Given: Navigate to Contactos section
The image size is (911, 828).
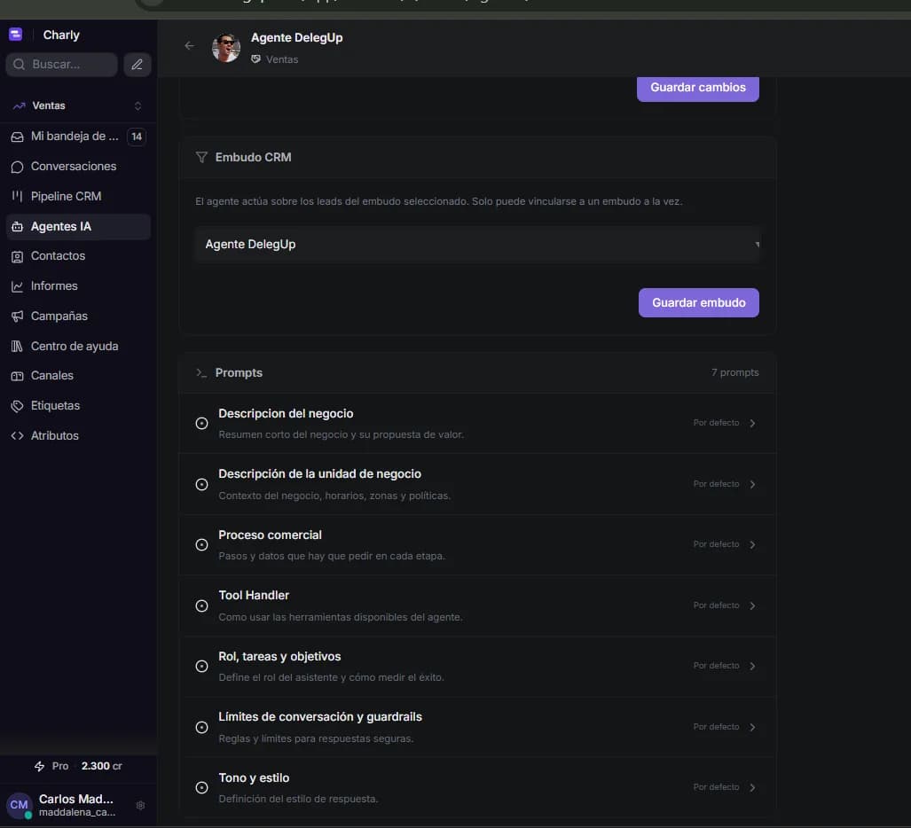Looking at the screenshot, I should tap(78, 256).
